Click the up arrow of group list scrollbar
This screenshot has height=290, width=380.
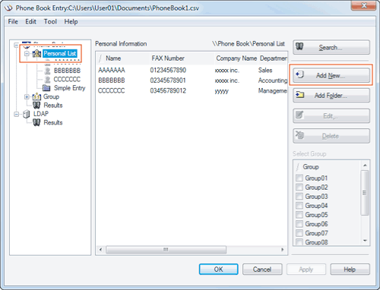point(365,165)
